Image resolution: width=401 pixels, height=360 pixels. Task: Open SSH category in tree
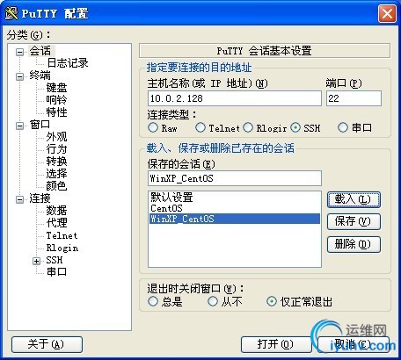[55, 260]
